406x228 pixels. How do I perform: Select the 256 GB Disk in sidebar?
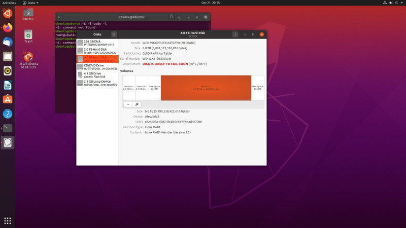tap(97, 43)
